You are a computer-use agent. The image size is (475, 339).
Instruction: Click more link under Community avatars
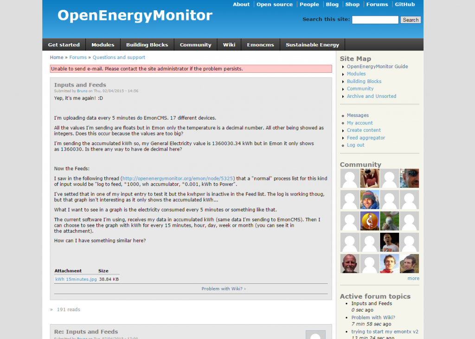(413, 278)
